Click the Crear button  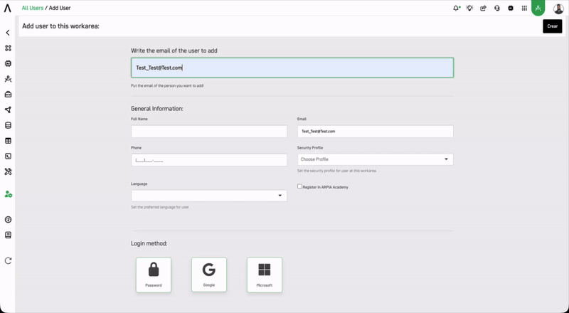[x=553, y=26]
